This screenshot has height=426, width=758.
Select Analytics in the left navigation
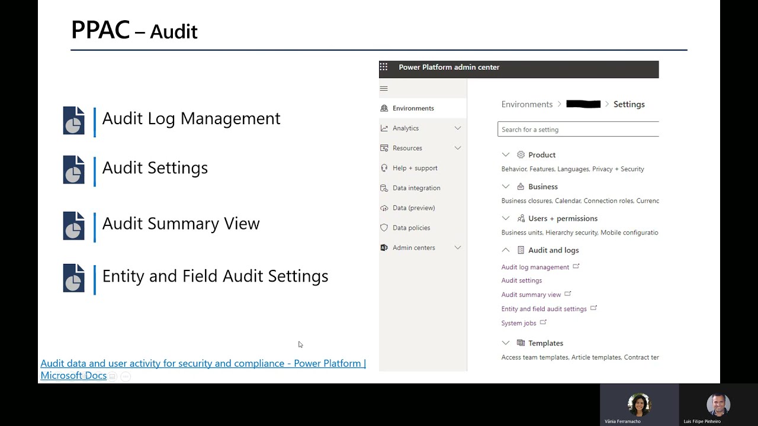pyautogui.click(x=423, y=128)
